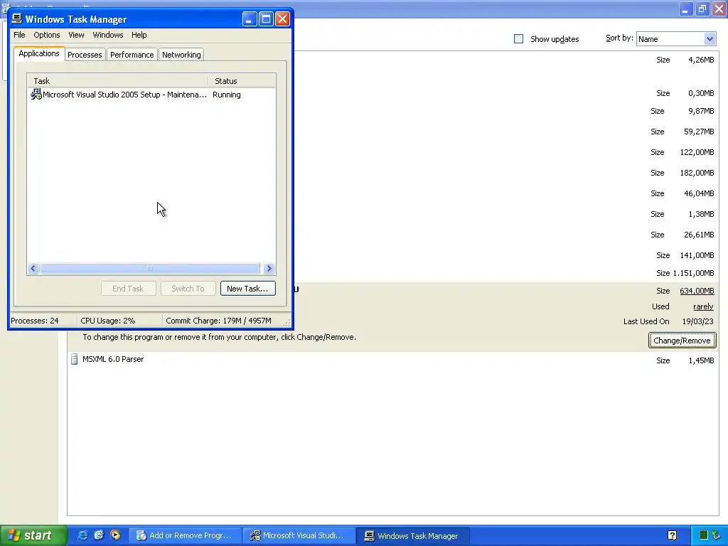Click the New Task... button
Screen dimensions: 728x546
click(x=247, y=289)
